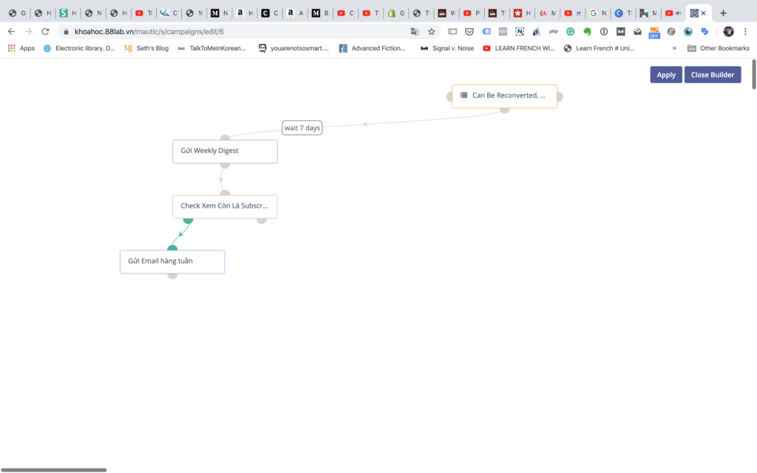Click the Pocket save icon

click(x=469, y=32)
